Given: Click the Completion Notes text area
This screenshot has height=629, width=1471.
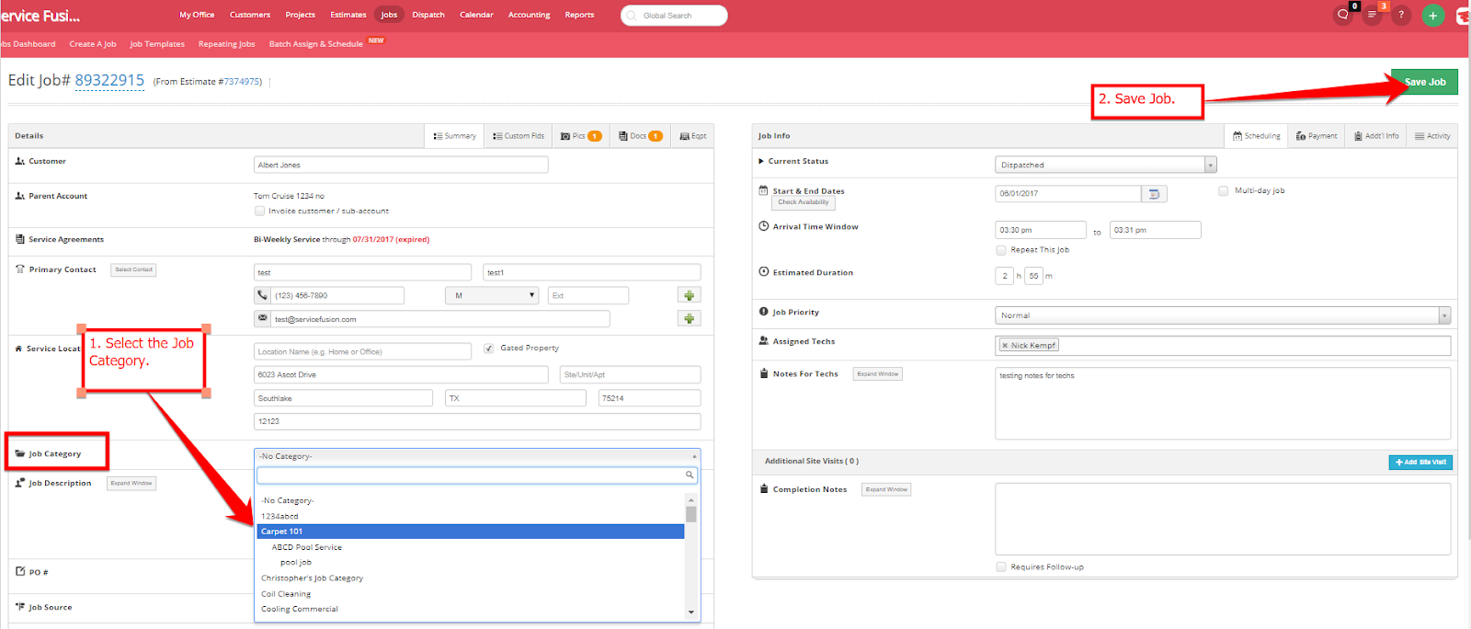Looking at the screenshot, I should coord(1223,519).
